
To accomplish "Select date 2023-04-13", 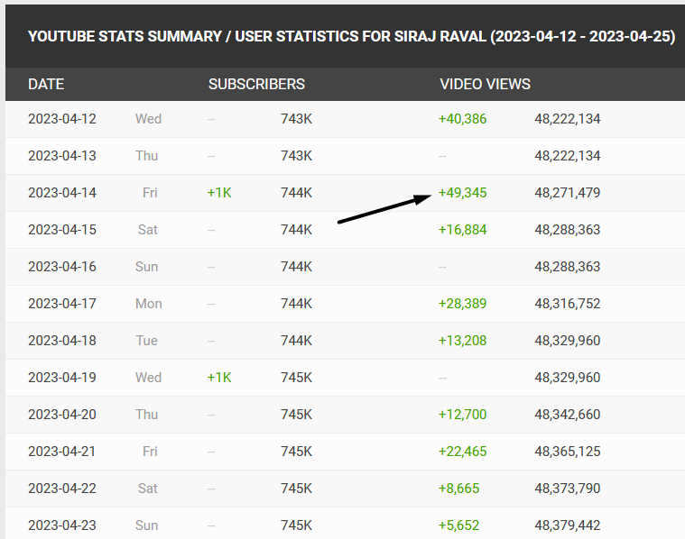I will (x=62, y=156).
